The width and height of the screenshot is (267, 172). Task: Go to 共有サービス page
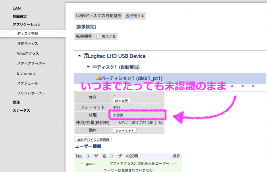(28, 44)
